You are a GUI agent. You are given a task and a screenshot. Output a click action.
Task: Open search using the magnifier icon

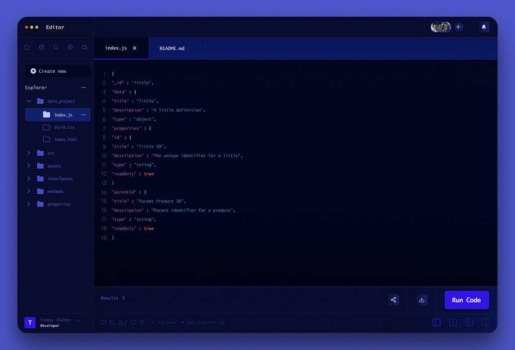click(x=55, y=47)
